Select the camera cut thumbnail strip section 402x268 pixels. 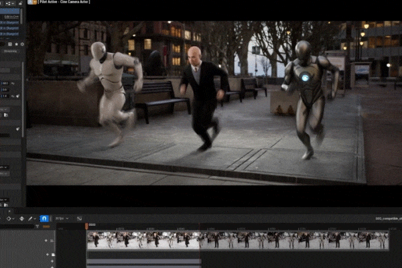238,241
